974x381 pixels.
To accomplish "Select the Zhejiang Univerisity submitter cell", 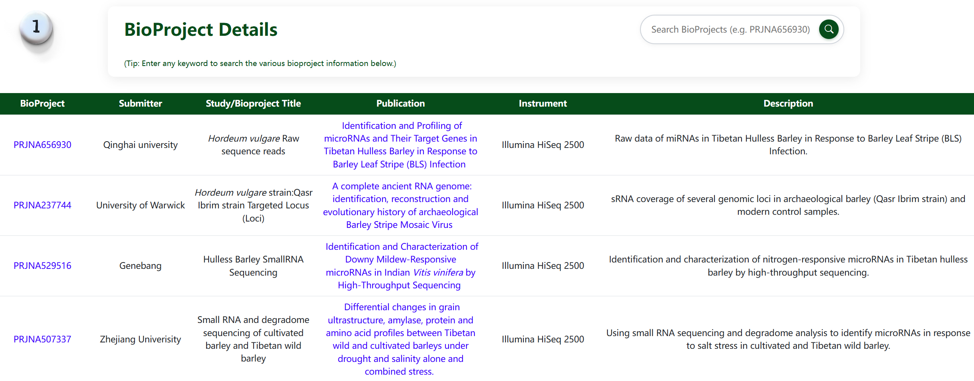I will [x=141, y=339].
